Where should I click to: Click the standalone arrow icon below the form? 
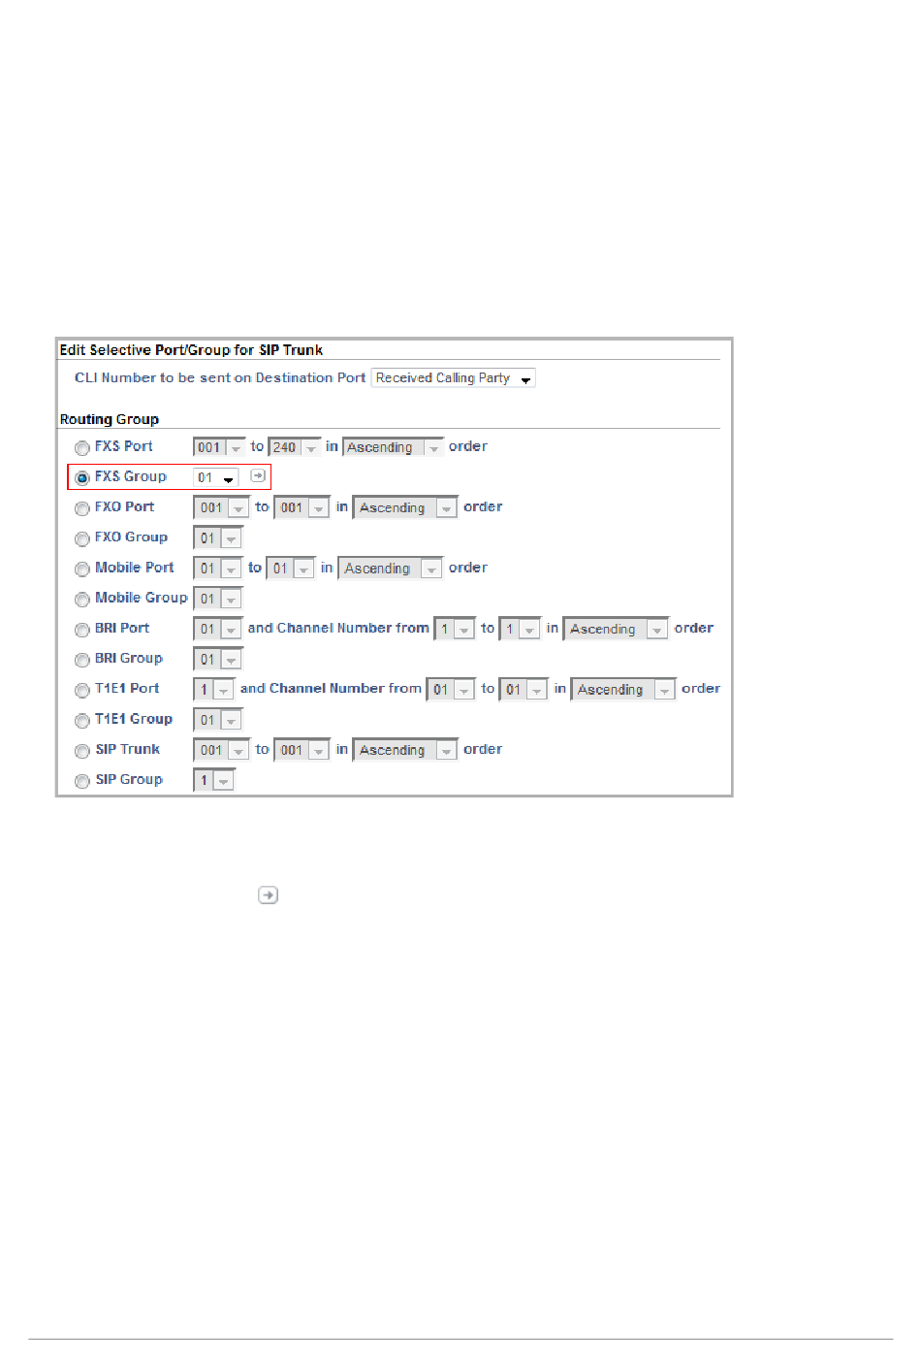(x=269, y=895)
